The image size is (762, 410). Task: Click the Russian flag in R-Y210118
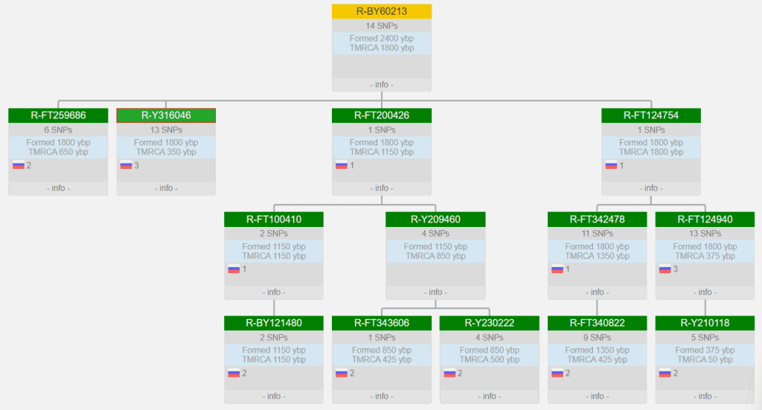(665, 373)
